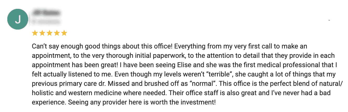Click the word "holistic" in the review text
Screen dimensions: 348x112
pos(41,93)
